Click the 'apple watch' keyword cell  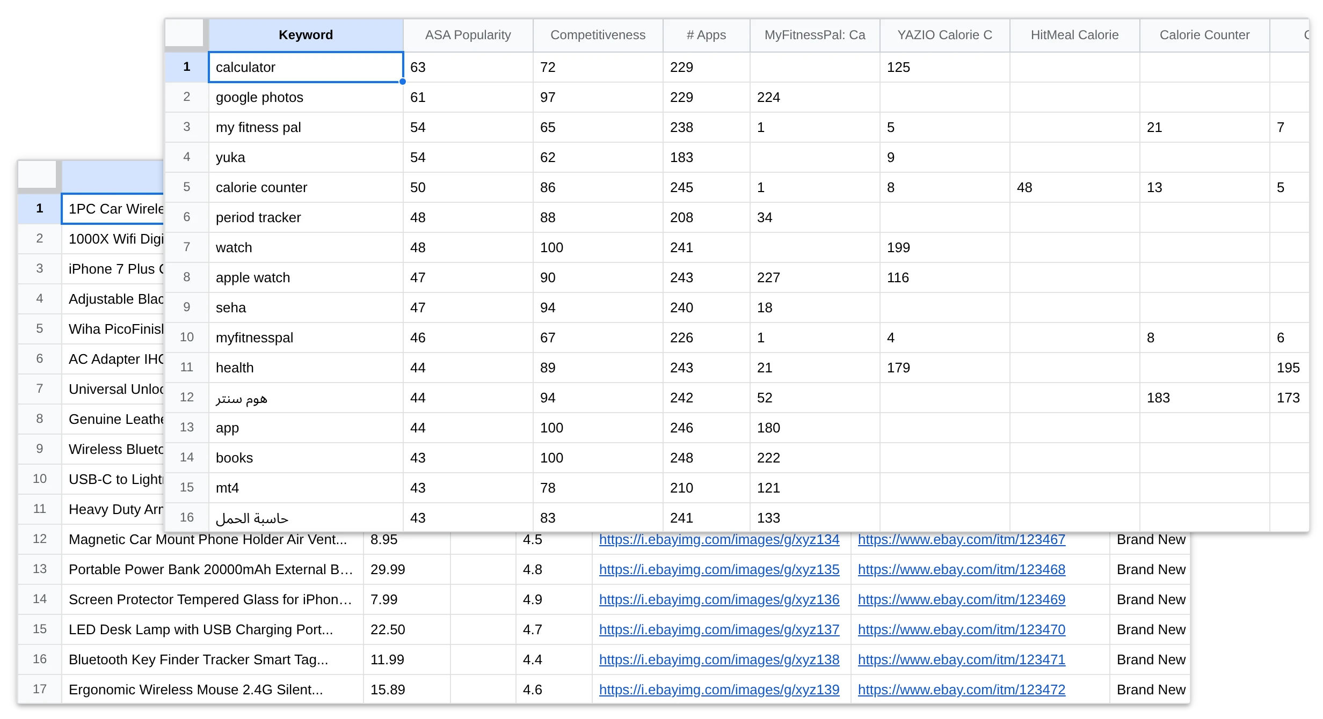306,277
